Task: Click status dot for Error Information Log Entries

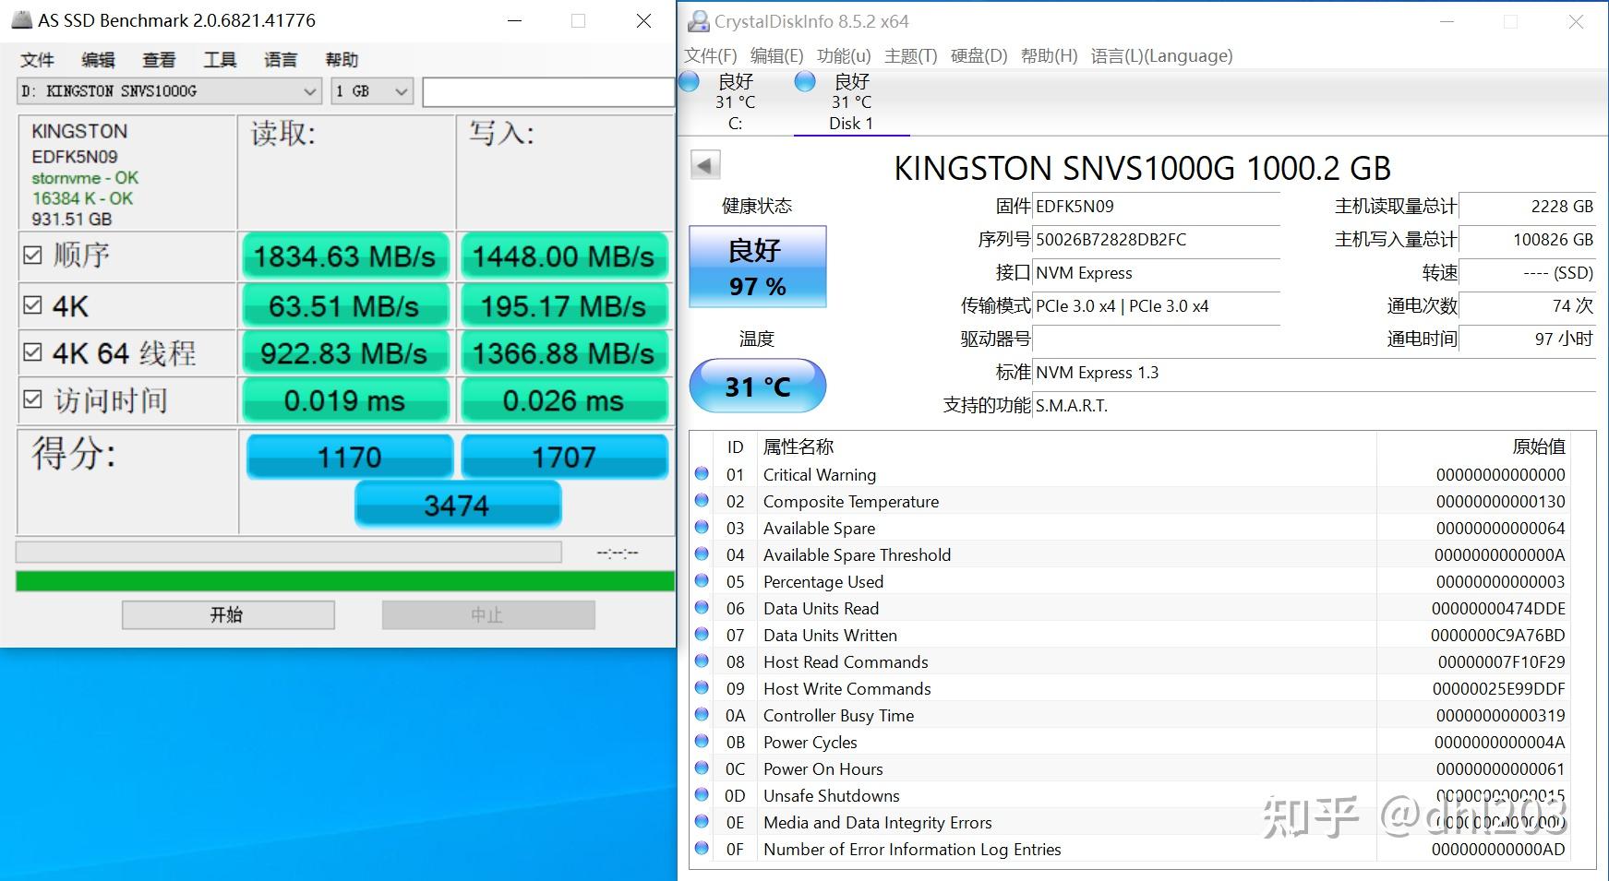Action: pyautogui.click(x=702, y=848)
